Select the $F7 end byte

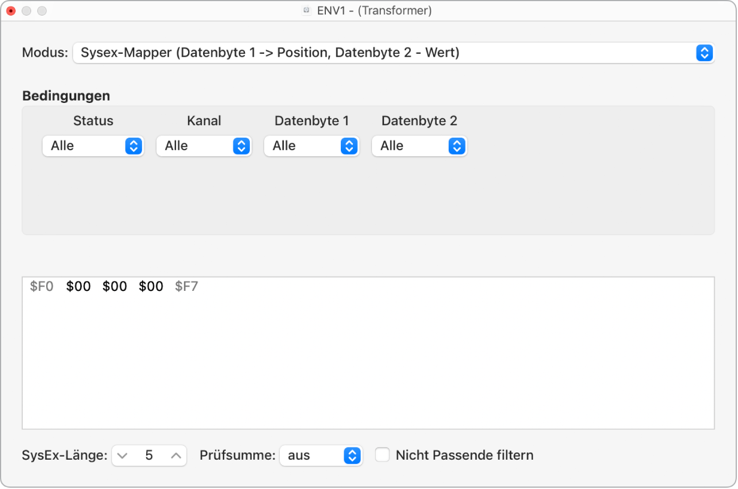(x=187, y=286)
